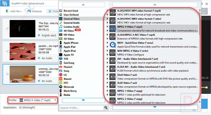The width and height of the screenshot is (211, 115).
Task: Uncheck the The Exp...nea video checkbox
Action: (7, 28)
